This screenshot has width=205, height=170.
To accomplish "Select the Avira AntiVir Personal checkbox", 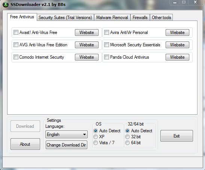I will 106,33.
